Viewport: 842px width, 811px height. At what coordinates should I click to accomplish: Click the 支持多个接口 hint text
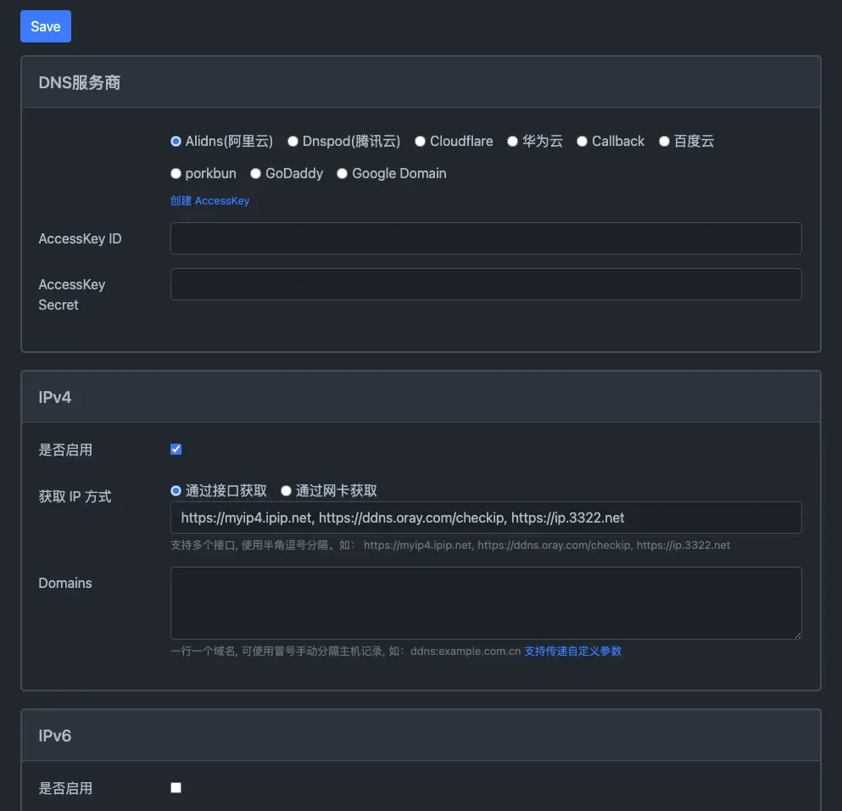[x=450, y=545]
